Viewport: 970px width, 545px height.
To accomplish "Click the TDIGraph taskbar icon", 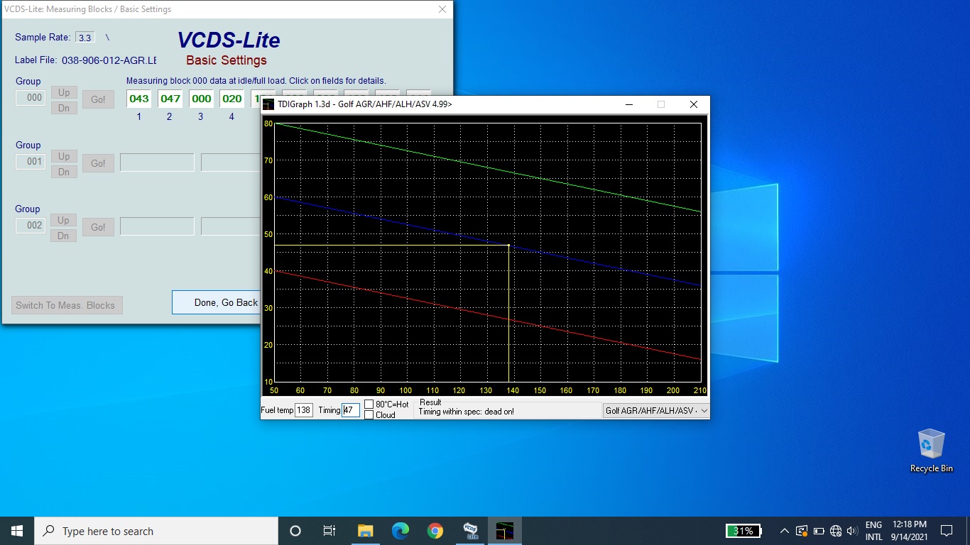I will coord(505,531).
